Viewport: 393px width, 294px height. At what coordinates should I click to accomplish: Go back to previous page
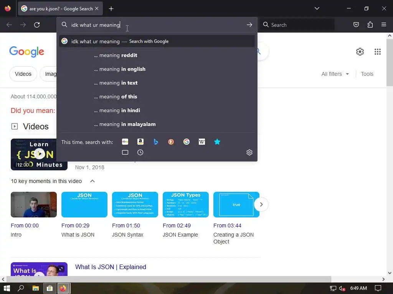(x=9, y=25)
